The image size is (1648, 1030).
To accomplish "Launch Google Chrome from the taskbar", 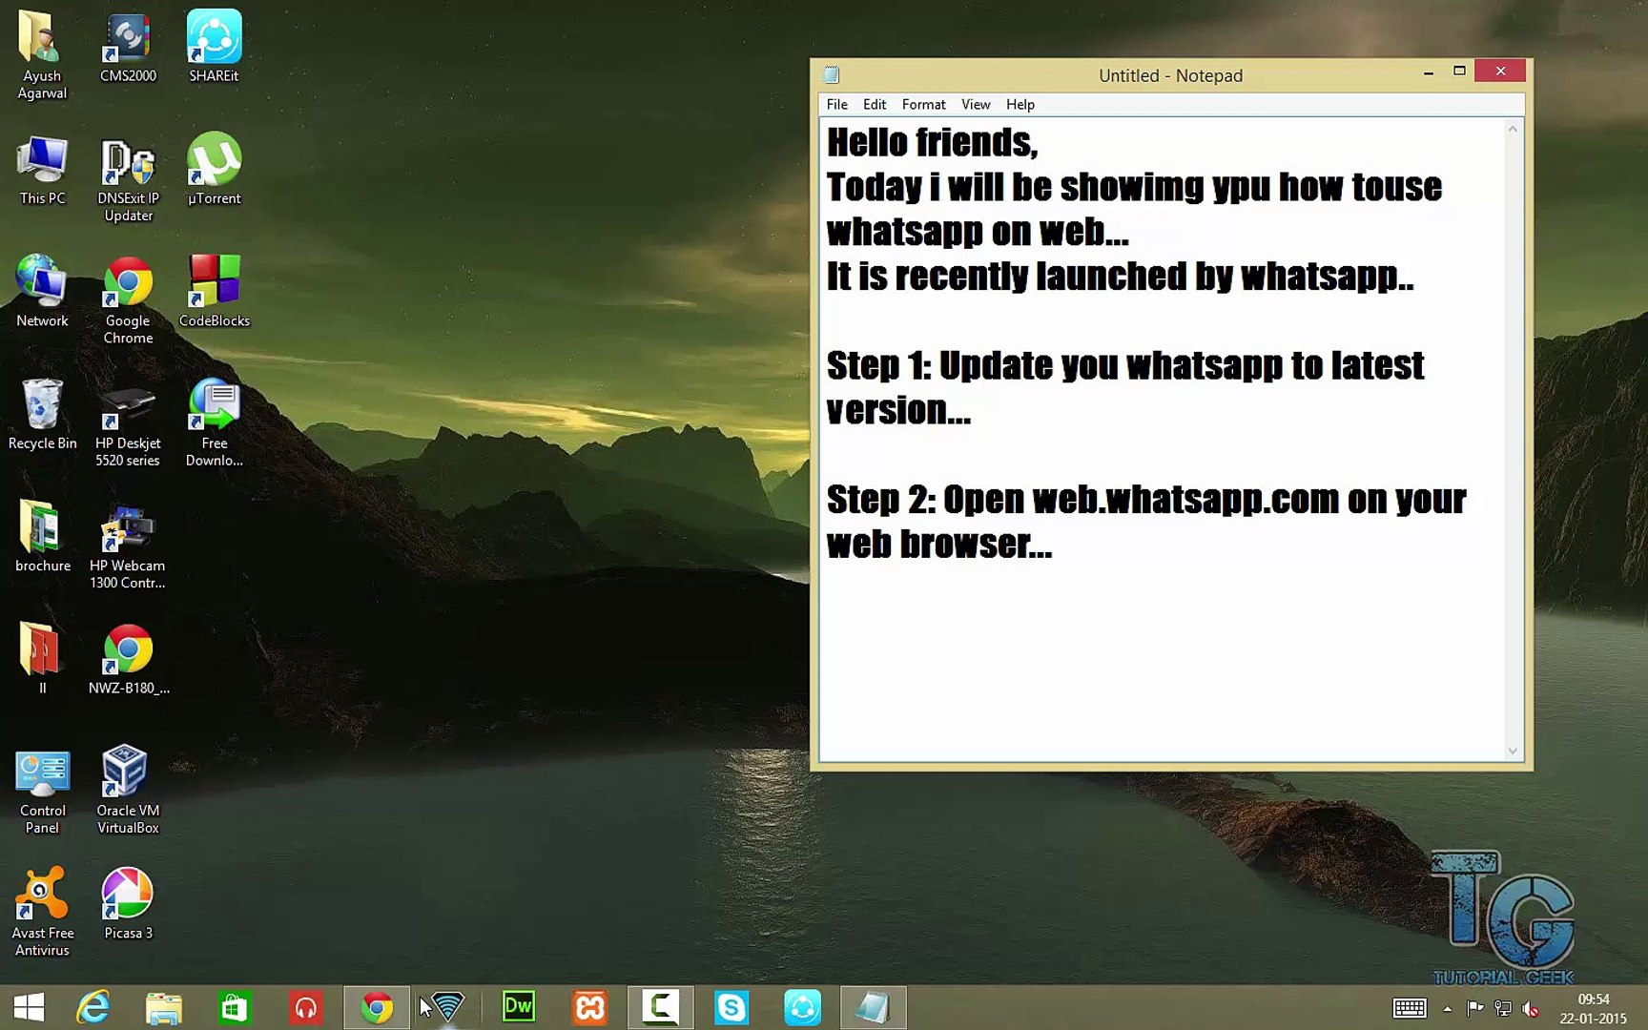I will click(377, 1006).
